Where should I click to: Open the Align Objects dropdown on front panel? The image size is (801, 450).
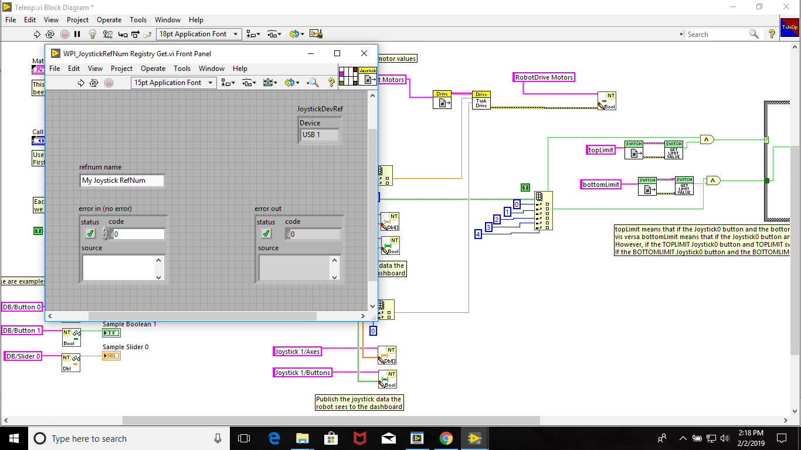(x=228, y=83)
